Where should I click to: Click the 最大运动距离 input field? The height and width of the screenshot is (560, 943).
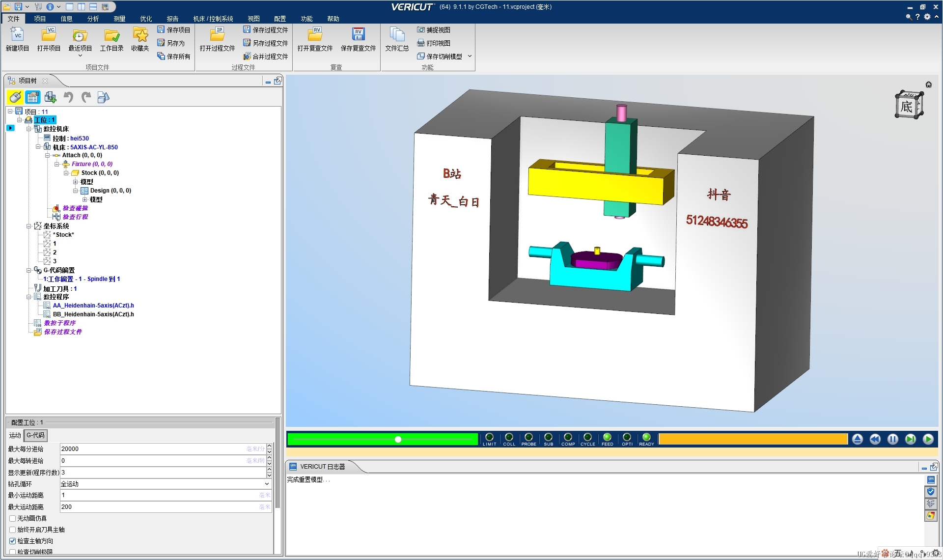(x=166, y=507)
